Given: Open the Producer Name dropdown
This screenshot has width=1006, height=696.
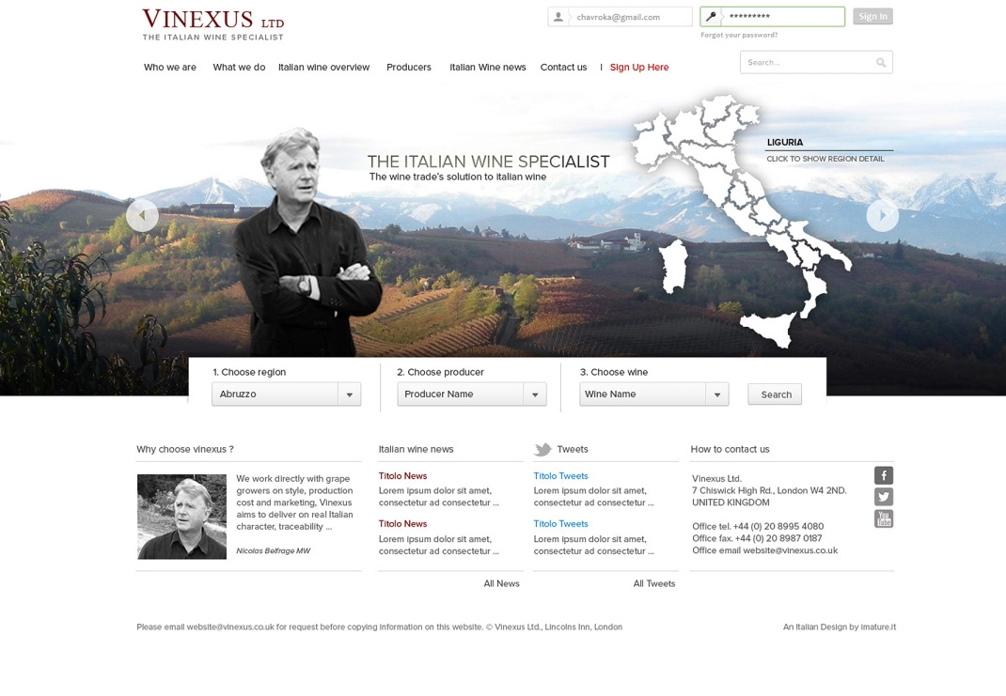Looking at the screenshot, I should point(472,394).
